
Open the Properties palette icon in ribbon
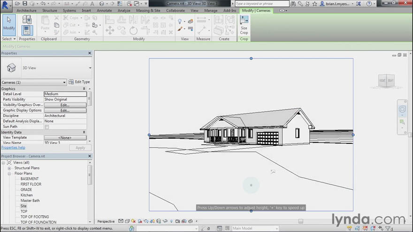pyautogui.click(x=27, y=25)
